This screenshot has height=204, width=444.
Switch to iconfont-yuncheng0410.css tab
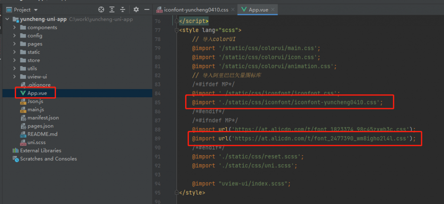coord(196,9)
